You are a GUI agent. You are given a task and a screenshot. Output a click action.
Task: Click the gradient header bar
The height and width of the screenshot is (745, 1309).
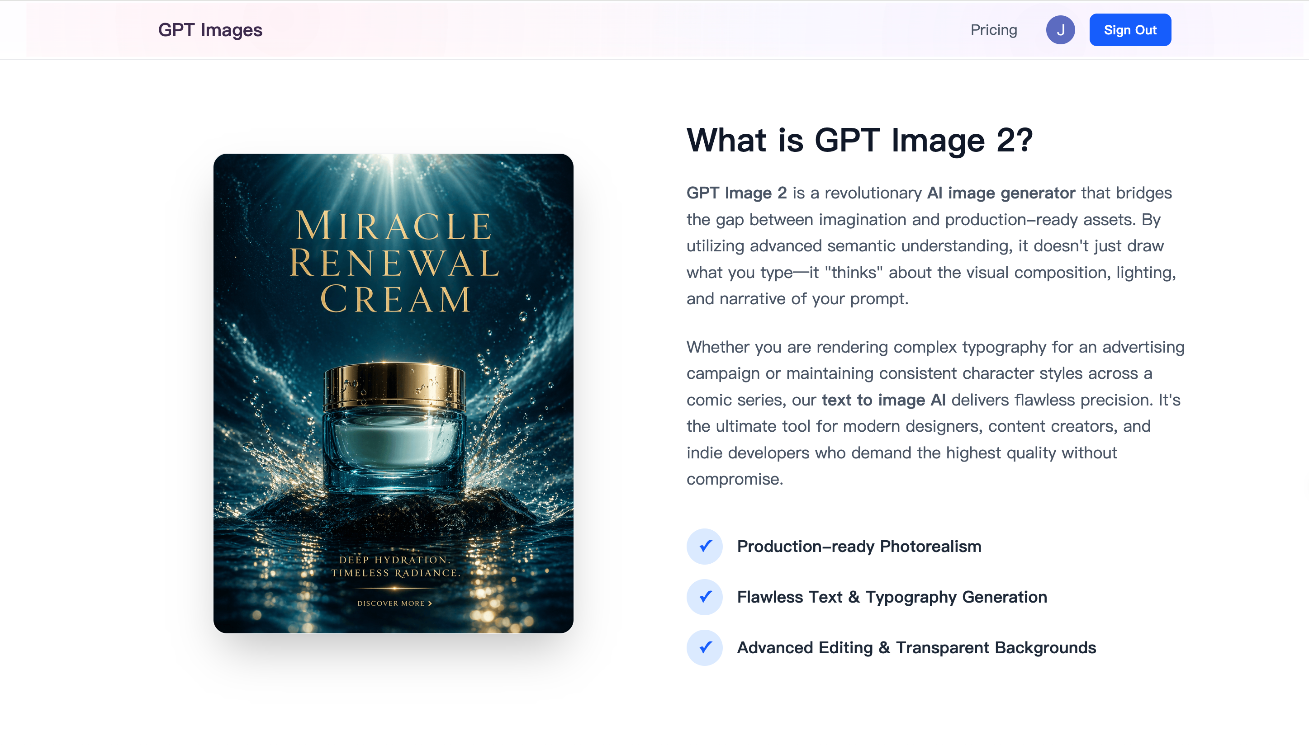tap(654, 29)
